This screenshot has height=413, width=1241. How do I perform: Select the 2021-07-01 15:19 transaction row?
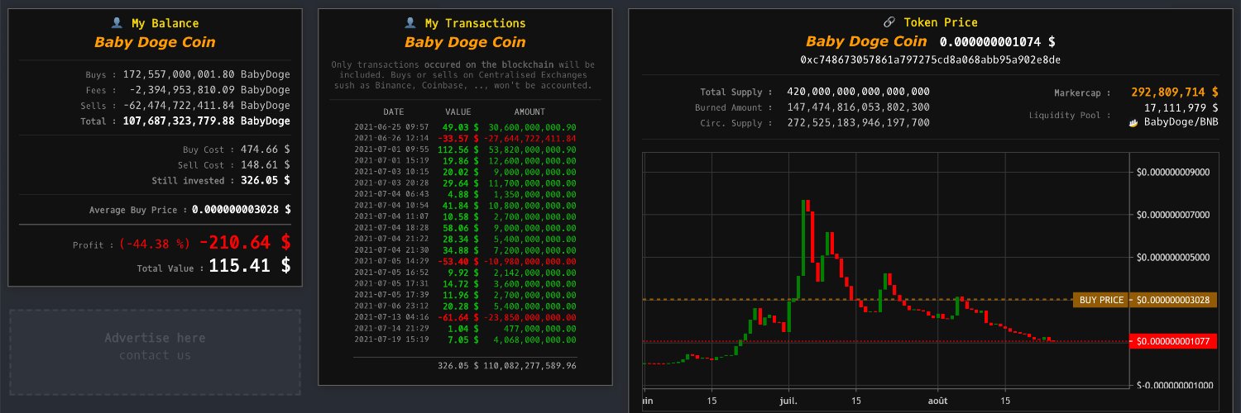465,160
